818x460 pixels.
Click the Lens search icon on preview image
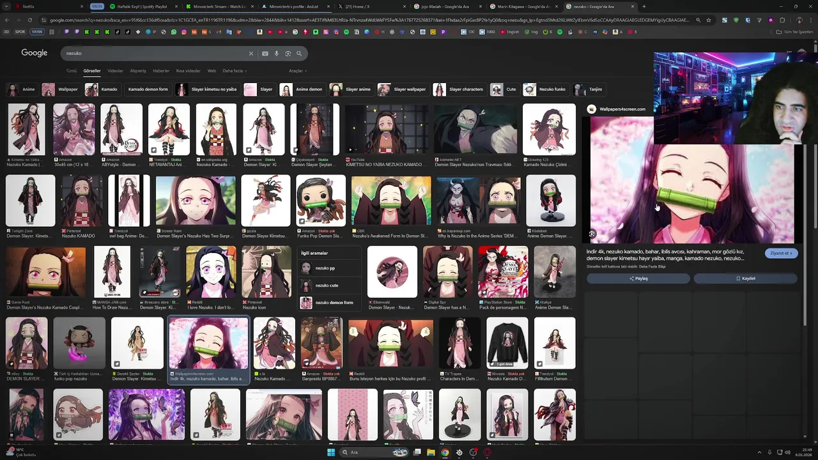click(592, 234)
